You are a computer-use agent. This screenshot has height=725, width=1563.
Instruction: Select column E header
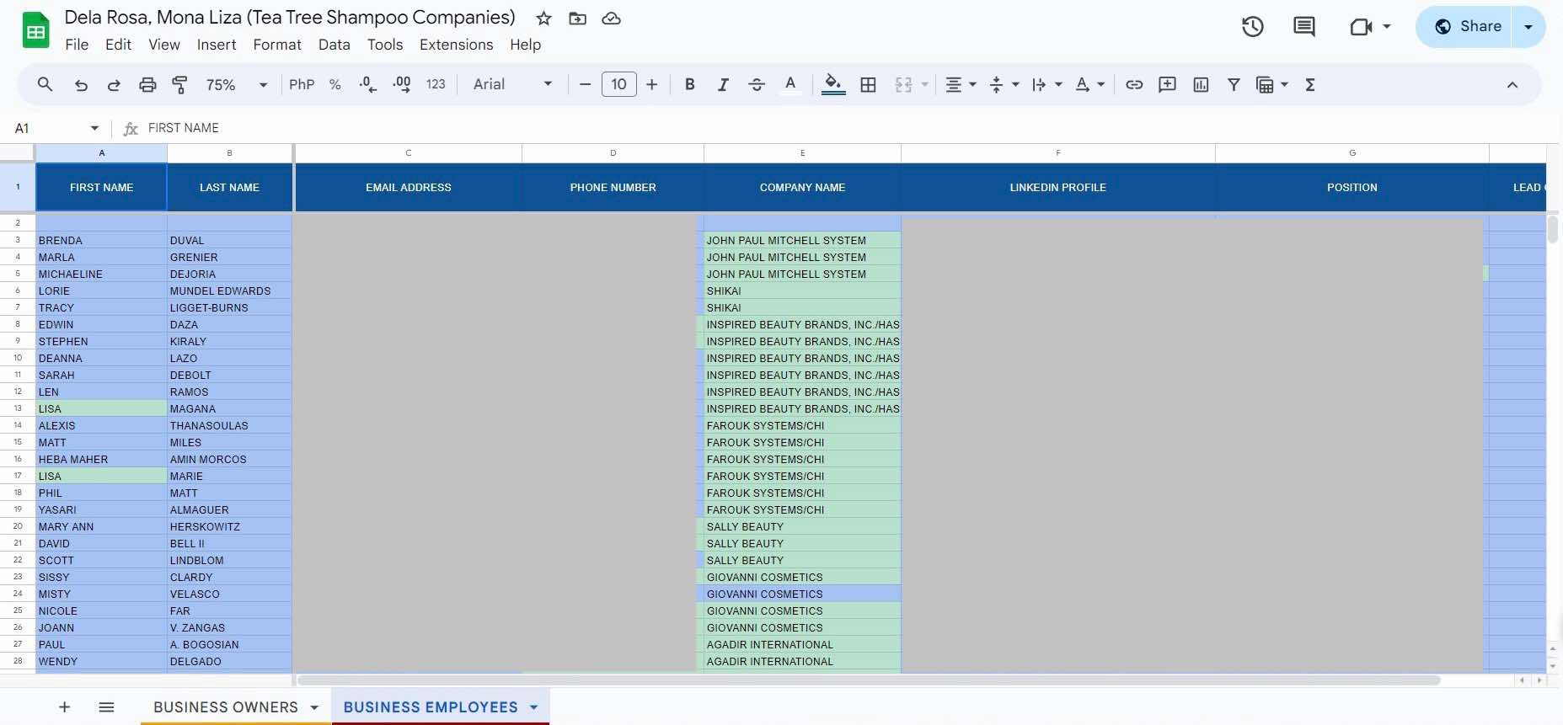pos(802,152)
